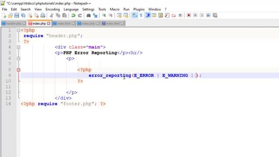Click the "header.php" string on line 2

click(x=63, y=36)
